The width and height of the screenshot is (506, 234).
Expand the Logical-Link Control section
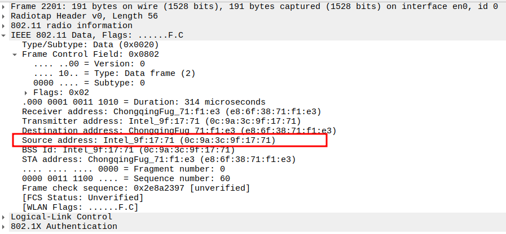click(5, 217)
